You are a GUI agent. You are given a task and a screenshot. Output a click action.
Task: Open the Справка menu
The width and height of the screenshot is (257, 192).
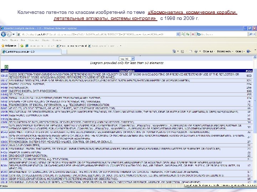click(x=57, y=40)
